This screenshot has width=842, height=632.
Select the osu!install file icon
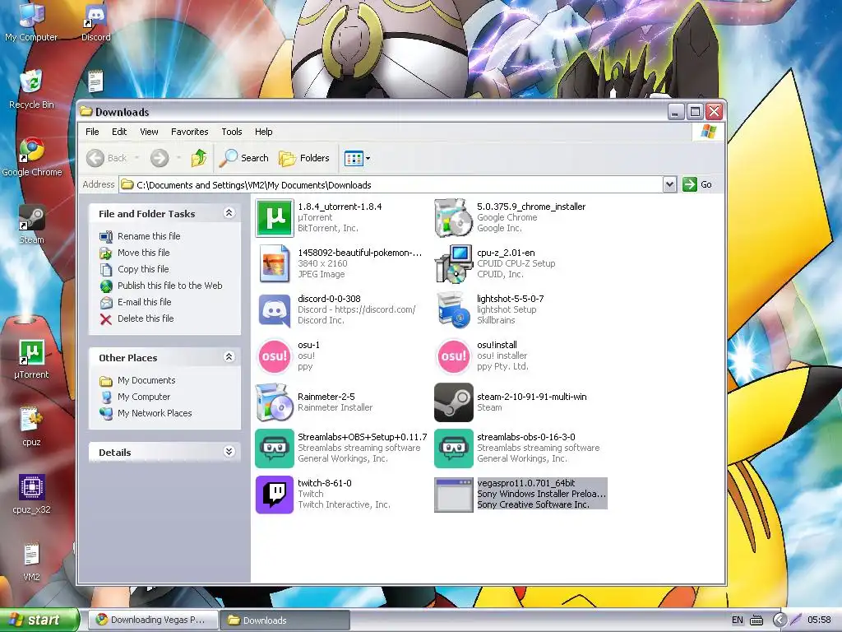tap(453, 355)
